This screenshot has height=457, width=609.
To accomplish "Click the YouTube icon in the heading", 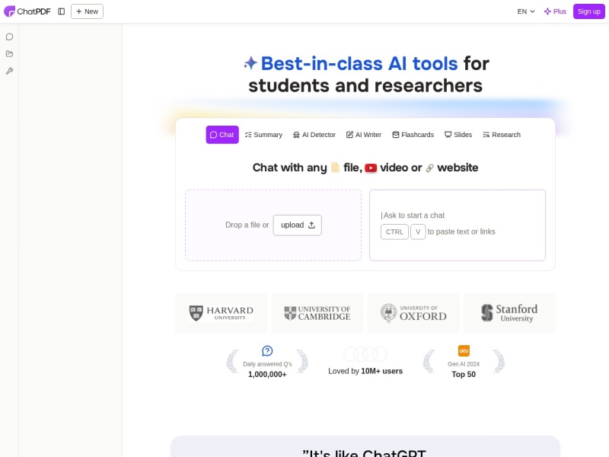I will pyautogui.click(x=371, y=168).
